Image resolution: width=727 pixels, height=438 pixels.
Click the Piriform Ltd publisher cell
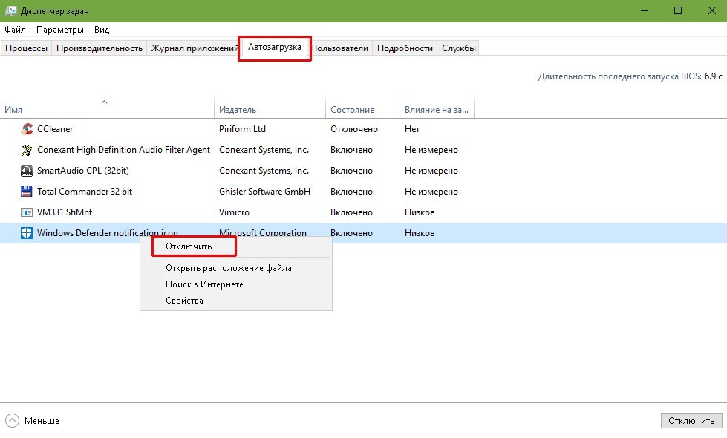(x=242, y=129)
